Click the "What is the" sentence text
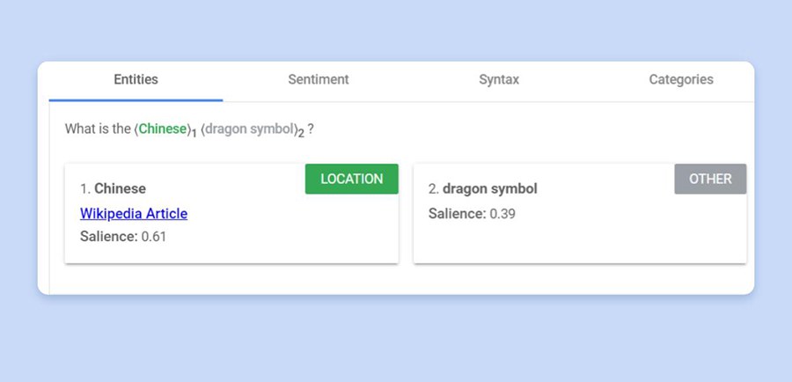 coord(97,129)
